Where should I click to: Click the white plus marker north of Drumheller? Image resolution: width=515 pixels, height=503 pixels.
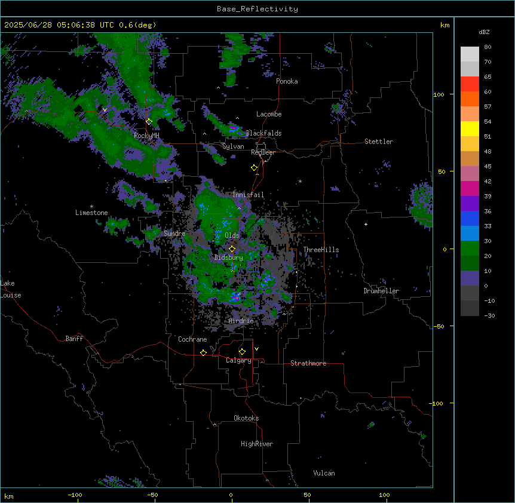pos(366,224)
